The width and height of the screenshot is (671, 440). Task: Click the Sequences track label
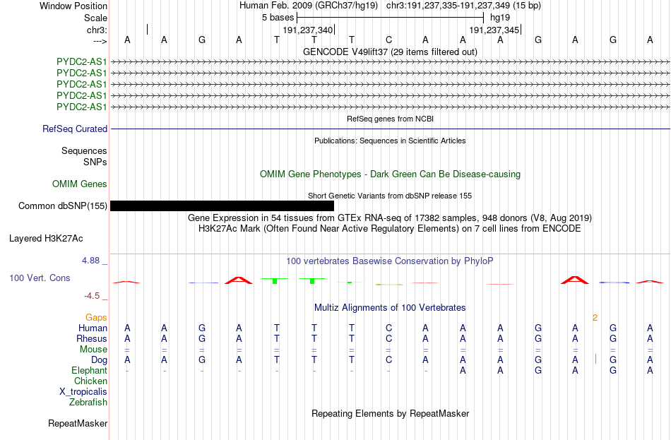point(84,150)
